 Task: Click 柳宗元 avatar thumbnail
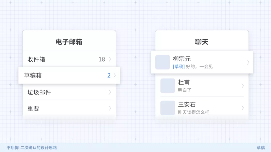162,62
